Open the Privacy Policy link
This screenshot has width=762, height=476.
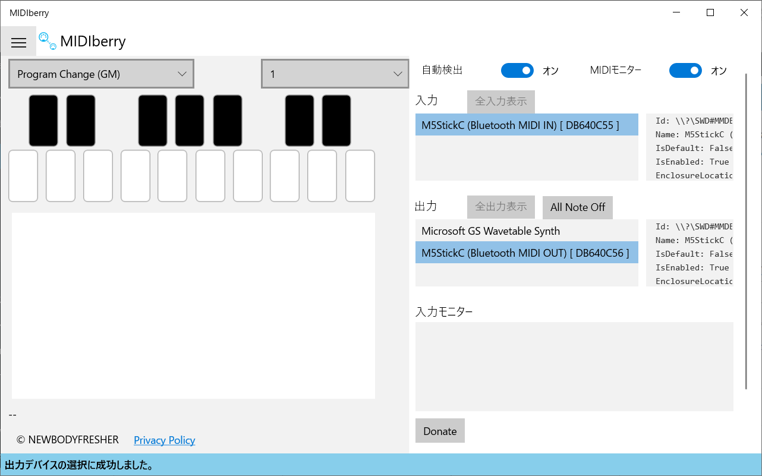point(164,440)
